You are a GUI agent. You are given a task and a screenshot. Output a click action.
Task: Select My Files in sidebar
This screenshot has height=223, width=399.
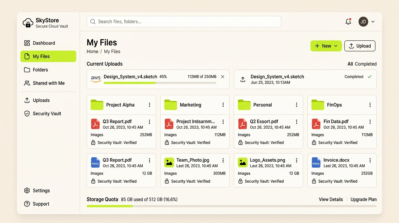click(x=48, y=56)
